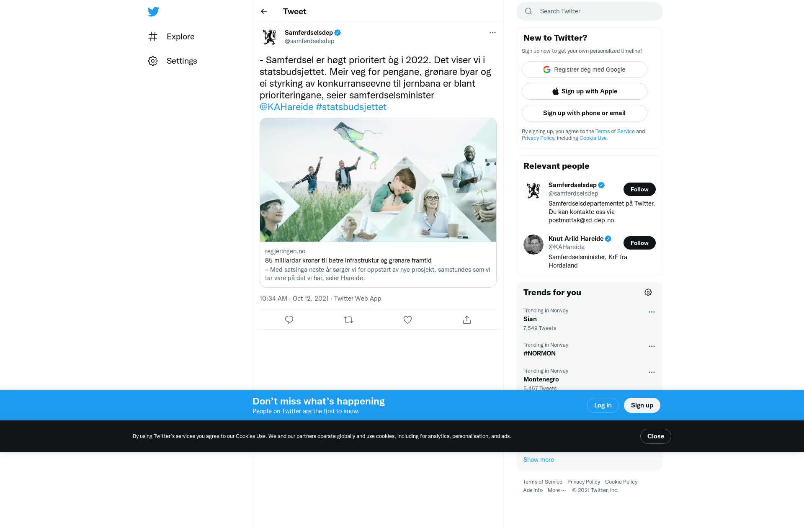
Task: Retweet the Samferdselsdep tweet
Action: pos(348,320)
